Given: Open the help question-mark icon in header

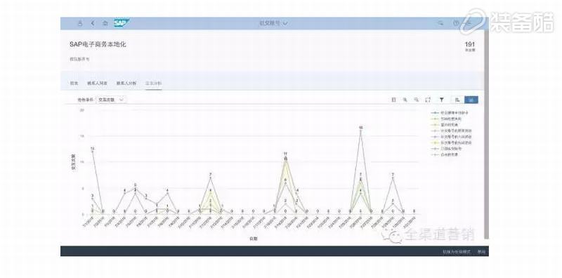Looking at the screenshot, I should click(456, 23).
